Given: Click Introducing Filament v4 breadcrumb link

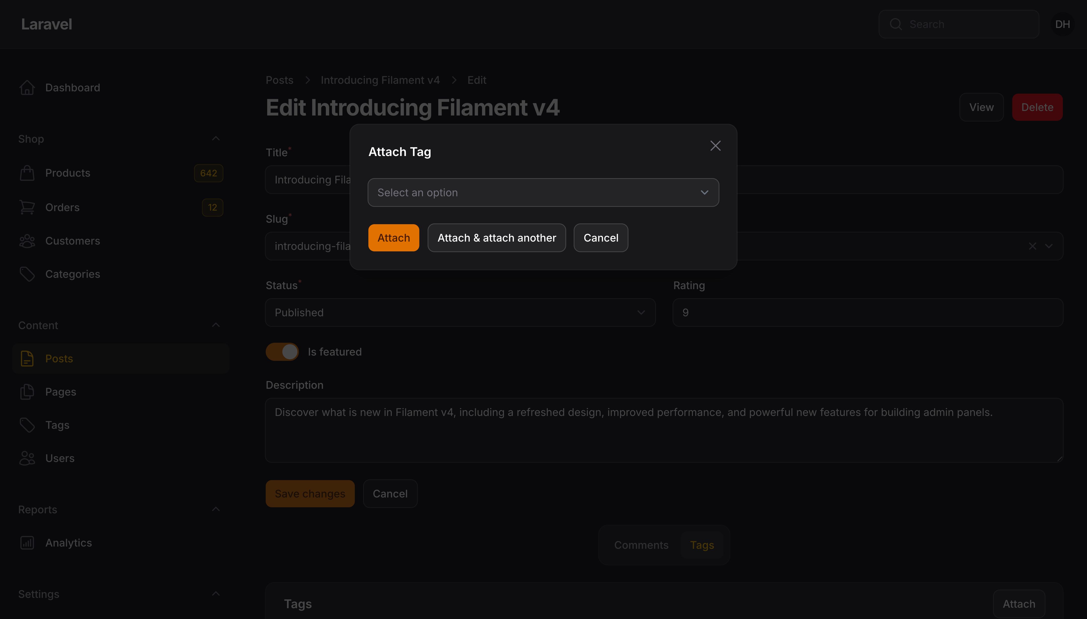Looking at the screenshot, I should tap(380, 80).
